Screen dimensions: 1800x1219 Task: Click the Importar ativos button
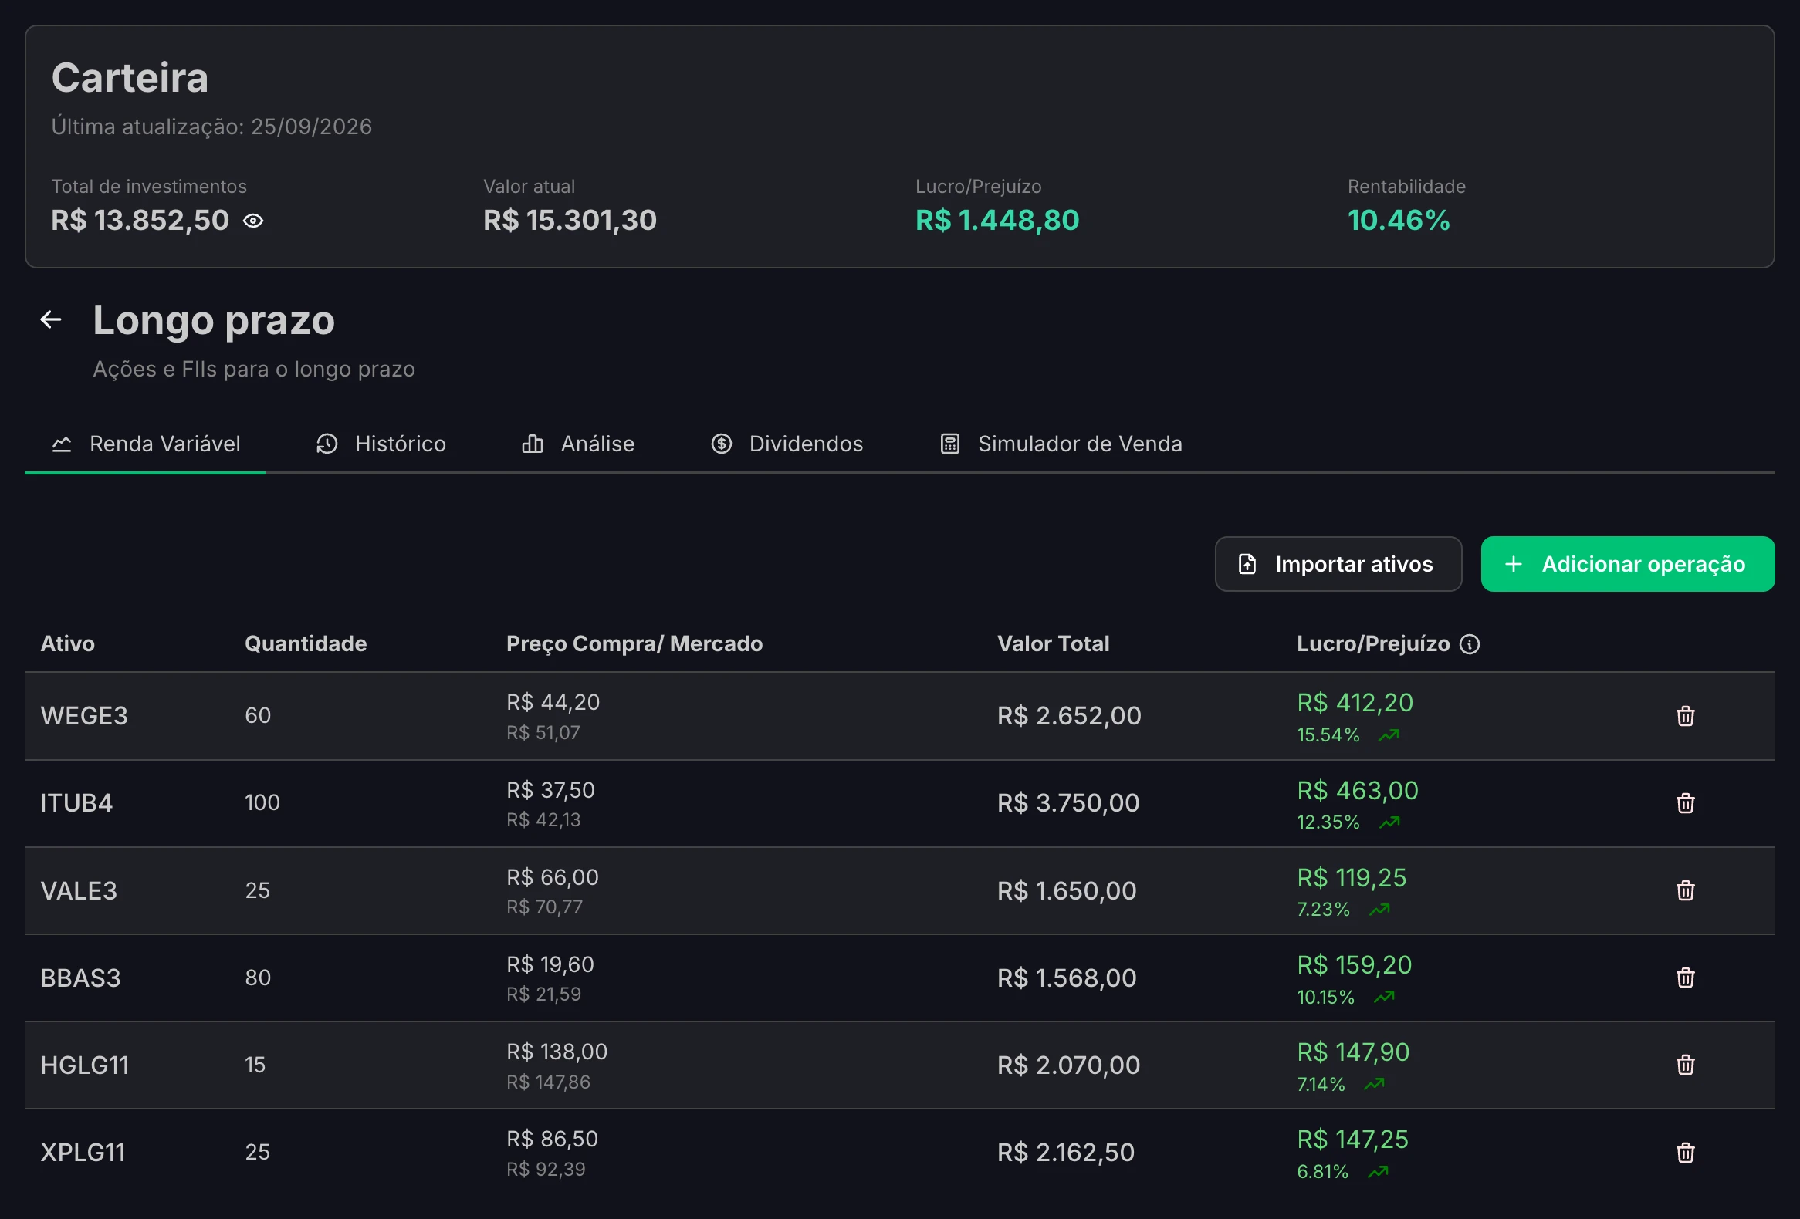(1338, 564)
